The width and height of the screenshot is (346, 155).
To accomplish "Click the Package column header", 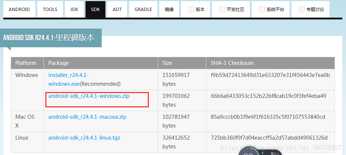I will pos(101,63).
